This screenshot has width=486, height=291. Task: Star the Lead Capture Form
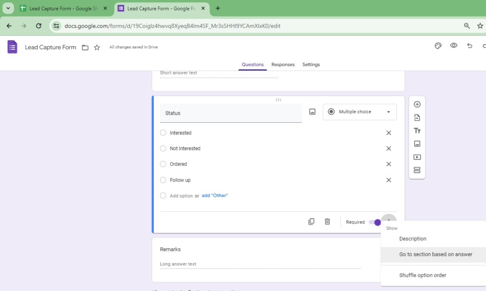point(97,47)
